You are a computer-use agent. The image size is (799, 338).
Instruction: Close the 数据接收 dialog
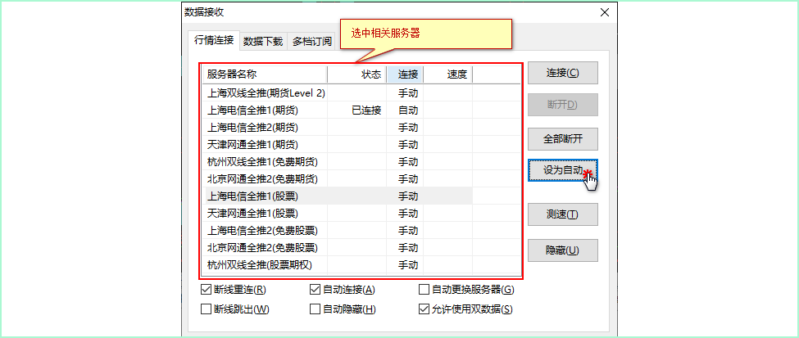pos(605,13)
